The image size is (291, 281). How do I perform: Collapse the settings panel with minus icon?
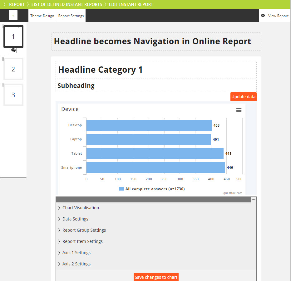pyautogui.click(x=254, y=199)
